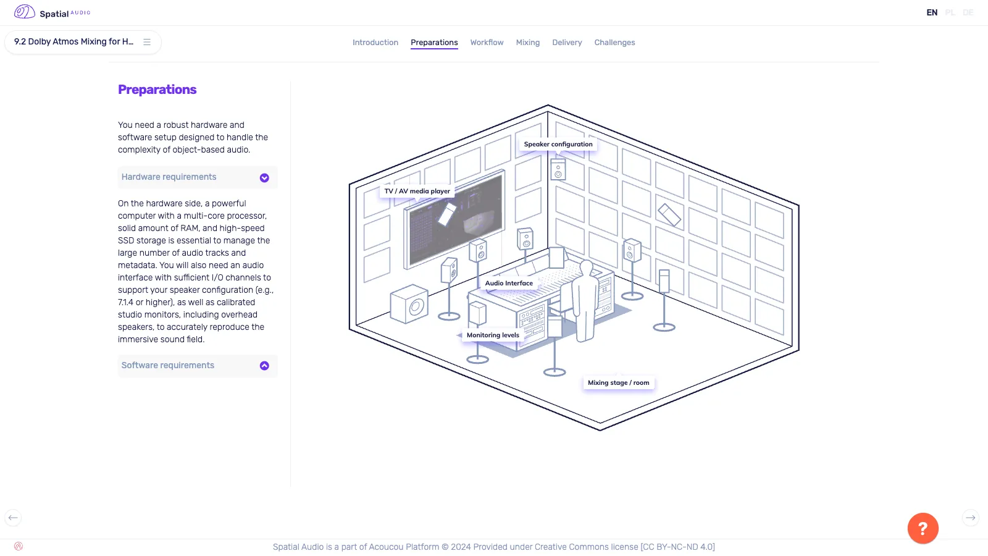988x556 pixels.
Task: Open the orange help question-mark button
Action: 923,528
